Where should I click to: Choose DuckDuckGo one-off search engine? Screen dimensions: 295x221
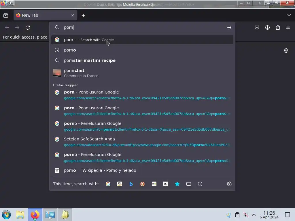tap(142, 184)
